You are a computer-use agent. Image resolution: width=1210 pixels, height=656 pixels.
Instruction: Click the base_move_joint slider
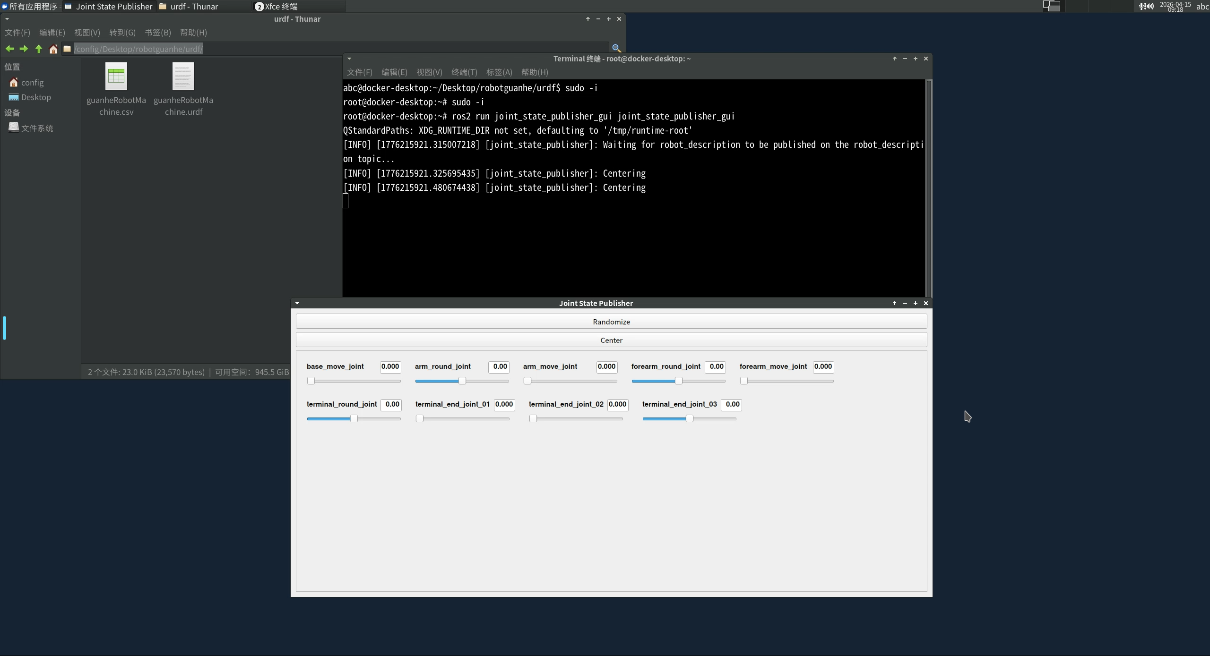(x=354, y=381)
